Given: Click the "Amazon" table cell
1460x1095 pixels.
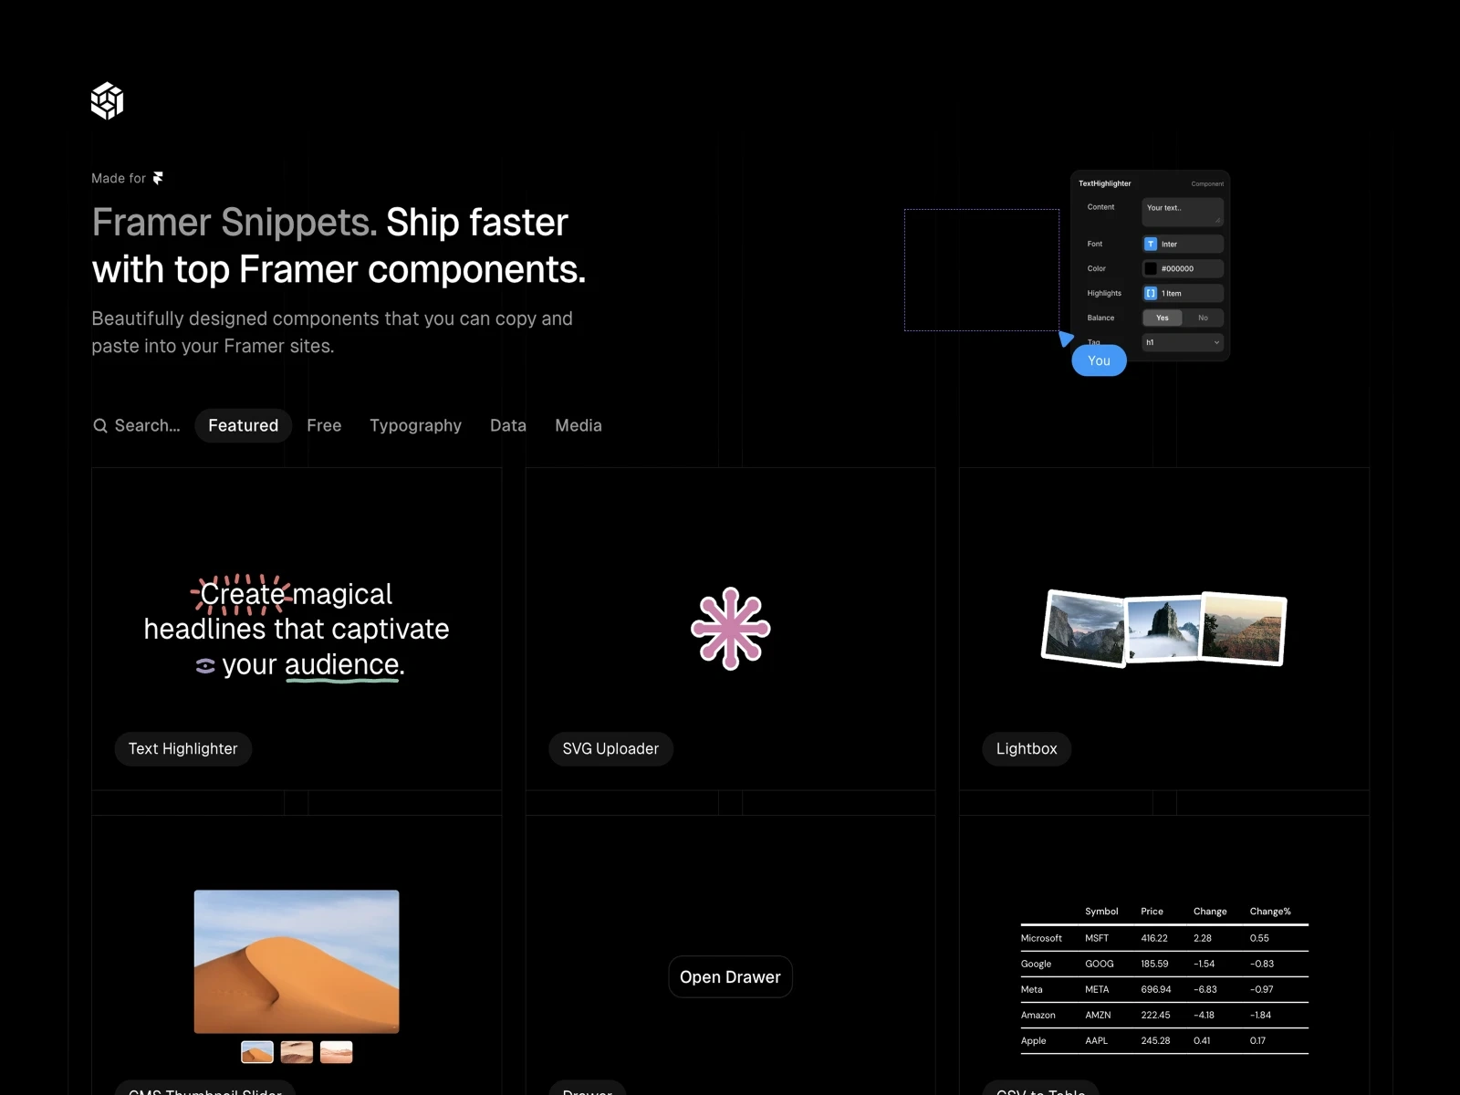Looking at the screenshot, I should click(x=1038, y=1015).
